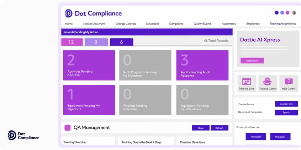301x150 pixels.
Task: Click the Dot Compliance logo icon in header
Action: tap(69, 13)
